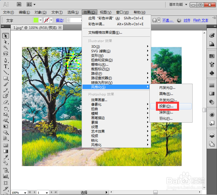The height and width of the screenshot is (195, 217).
Task: Open the zoom level 100% dropdown
Action: [25, 193]
